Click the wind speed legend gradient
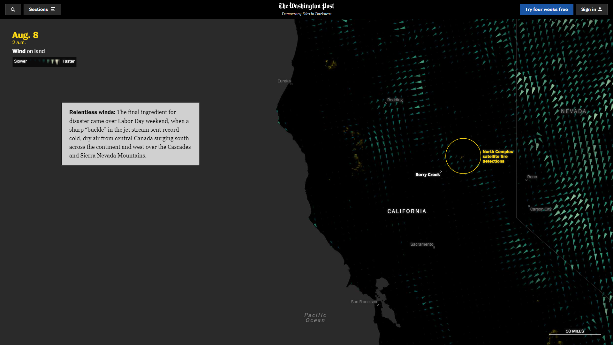Image resolution: width=613 pixels, height=345 pixels. (x=45, y=62)
